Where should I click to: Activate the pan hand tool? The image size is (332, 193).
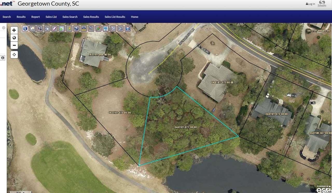pyautogui.click(x=47, y=28)
